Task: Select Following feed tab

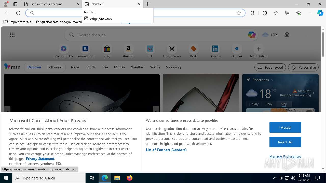Action: [x=55, y=67]
